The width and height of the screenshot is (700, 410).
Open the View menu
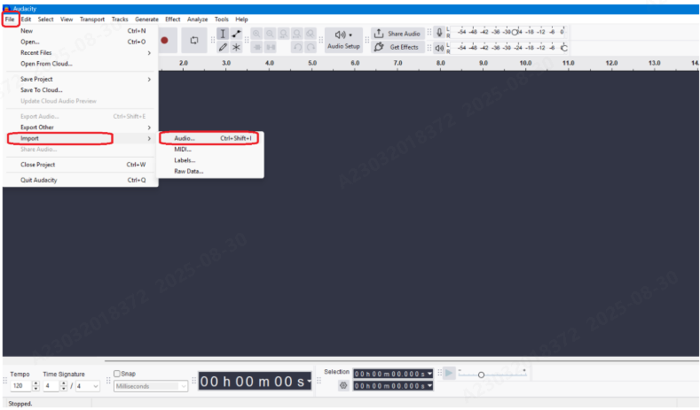[67, 19]
